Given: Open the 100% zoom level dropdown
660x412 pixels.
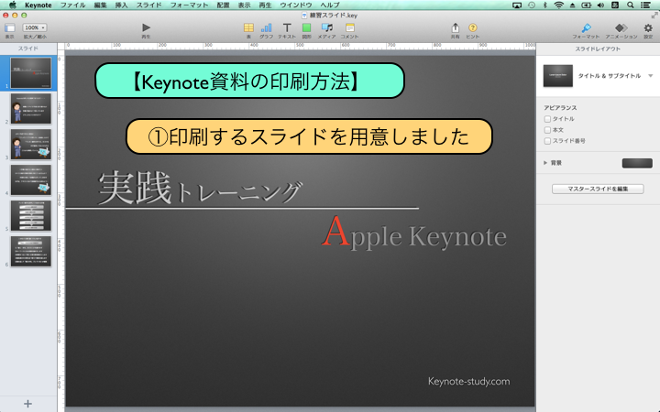Looking at the screenshot, I should [x=35, y=27].
